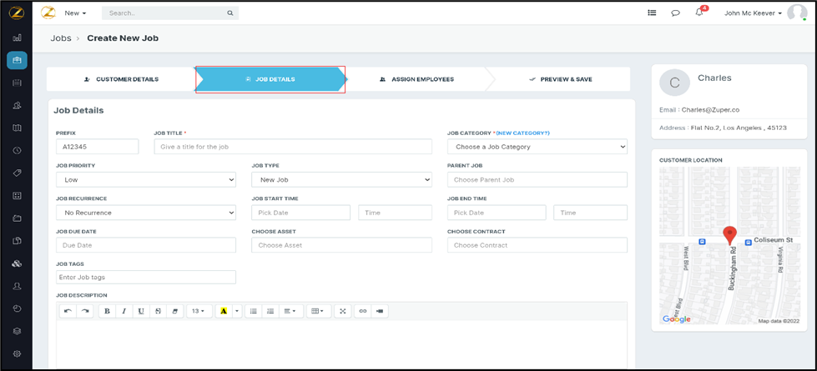Click the undo icon in description editor

[x=68, y=311]
